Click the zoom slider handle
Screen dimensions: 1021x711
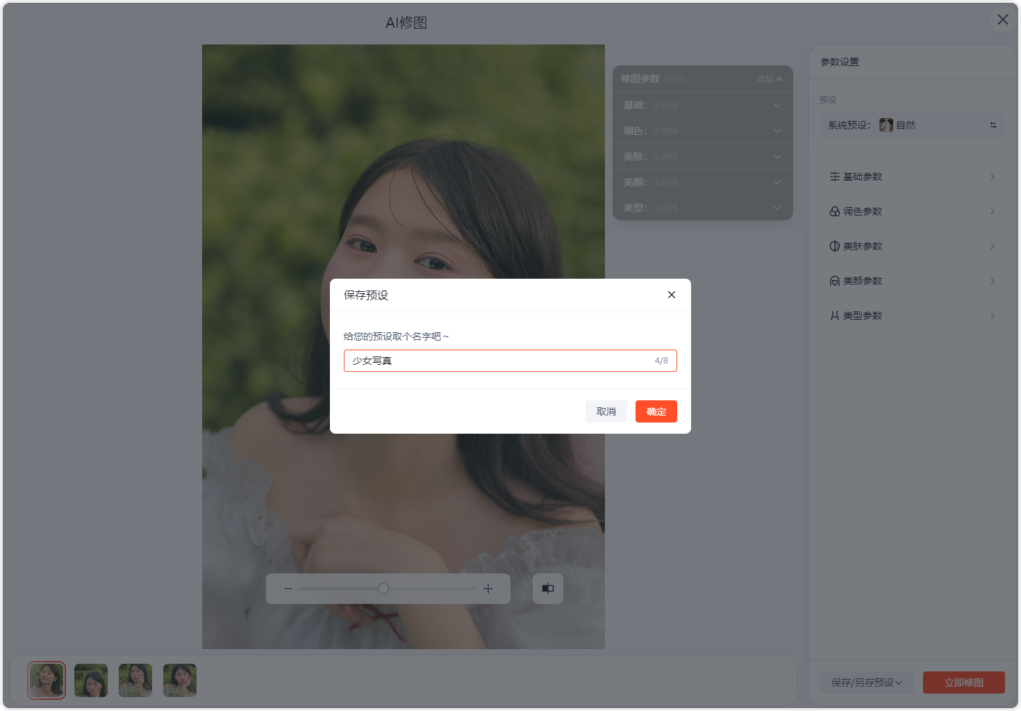[383, 589]
